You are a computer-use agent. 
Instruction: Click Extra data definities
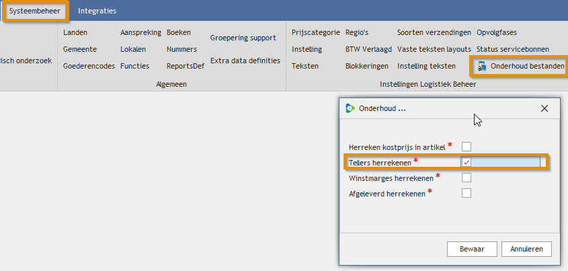click(x=245, y=61)
